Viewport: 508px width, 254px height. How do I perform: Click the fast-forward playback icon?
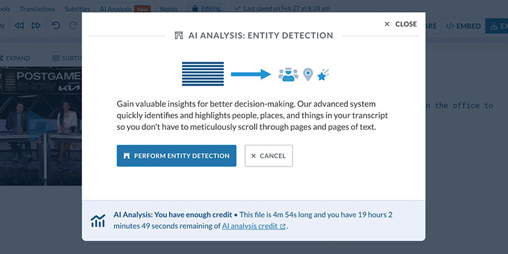point(36,26)
